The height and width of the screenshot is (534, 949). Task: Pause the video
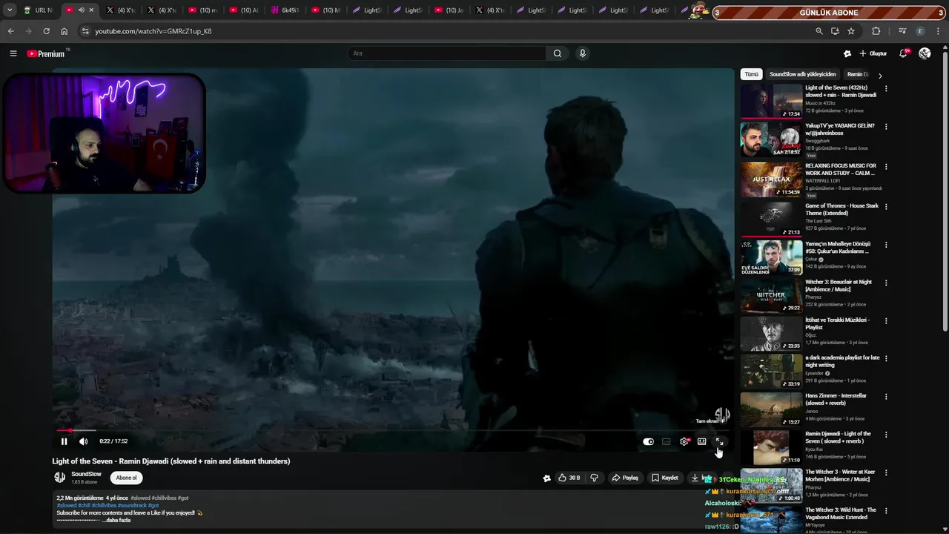coord(64,441)
